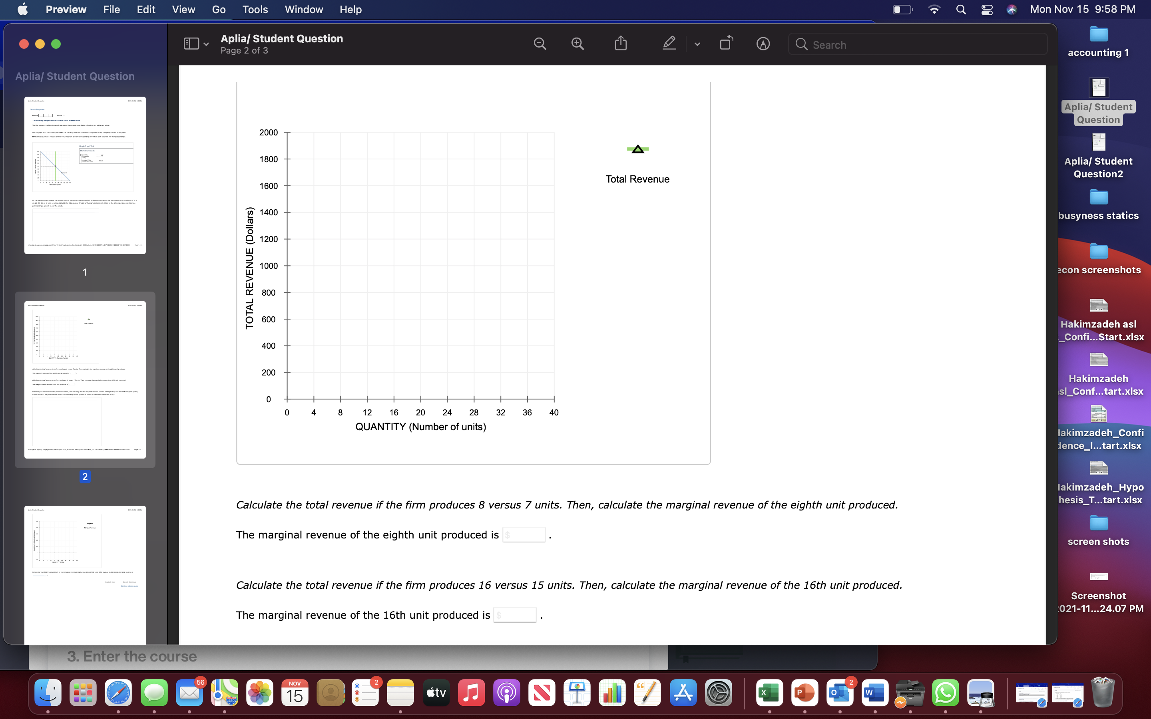Screen dimensions: 1151x719
Task: Open Control Center from the menu bar
Action: 986,9
